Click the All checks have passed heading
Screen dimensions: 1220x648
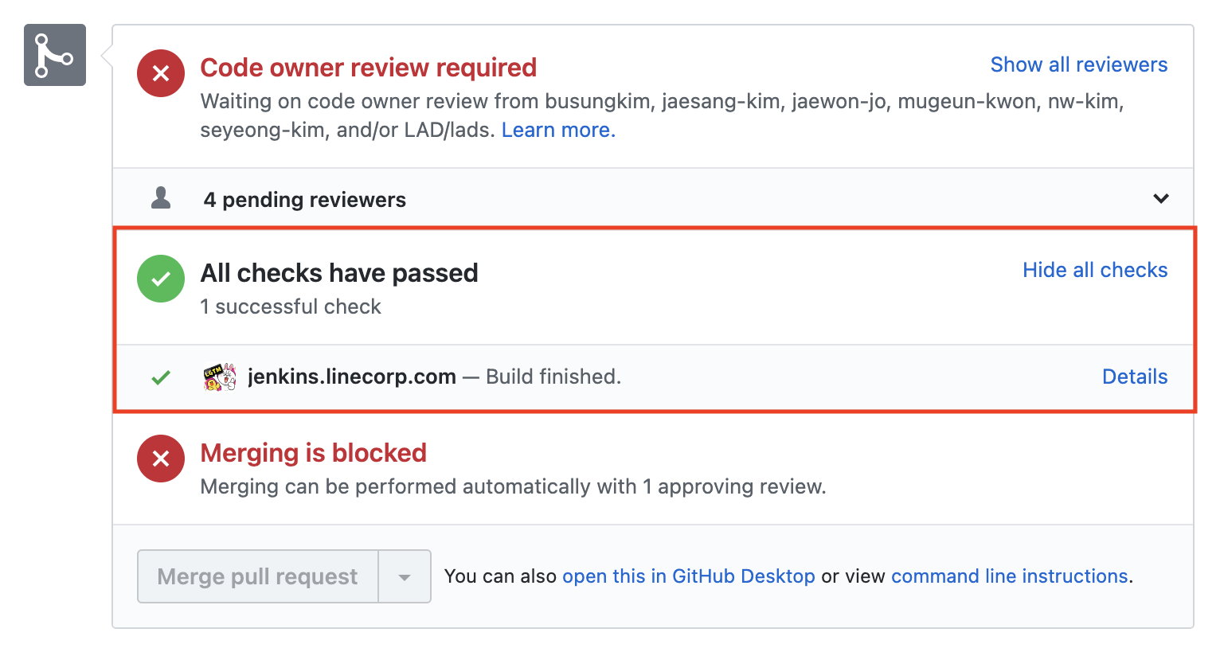(x=339, y=273)
